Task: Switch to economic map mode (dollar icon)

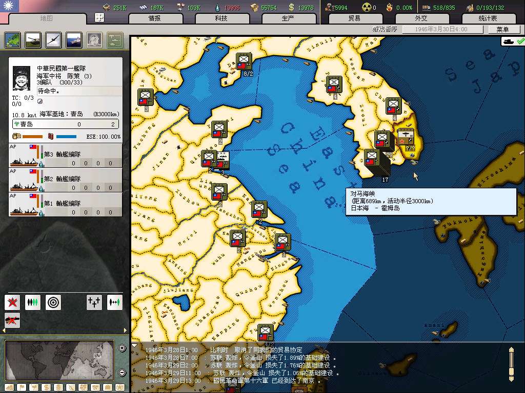Action: pyautogui.click(x=46, y=388)
